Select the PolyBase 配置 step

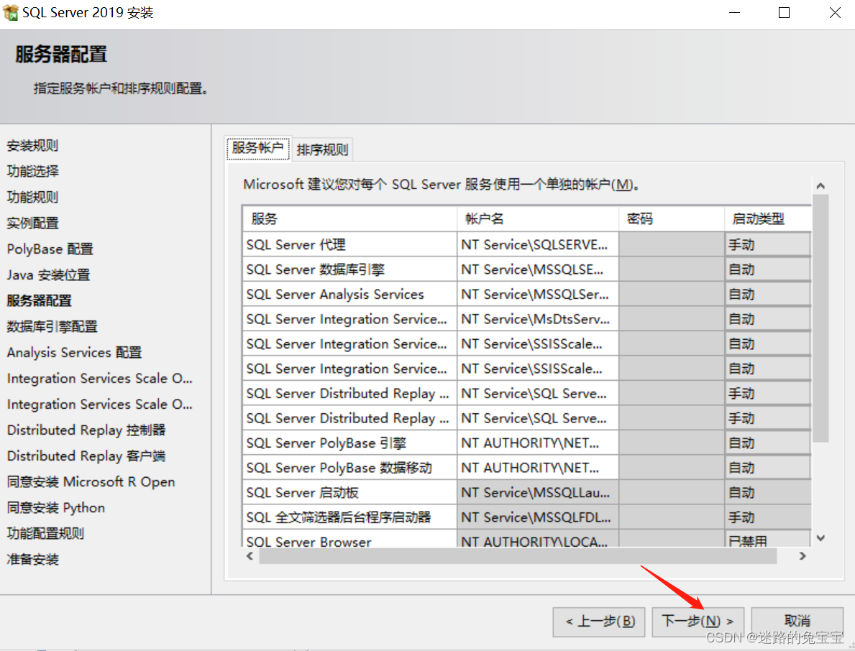pos(50,249)
